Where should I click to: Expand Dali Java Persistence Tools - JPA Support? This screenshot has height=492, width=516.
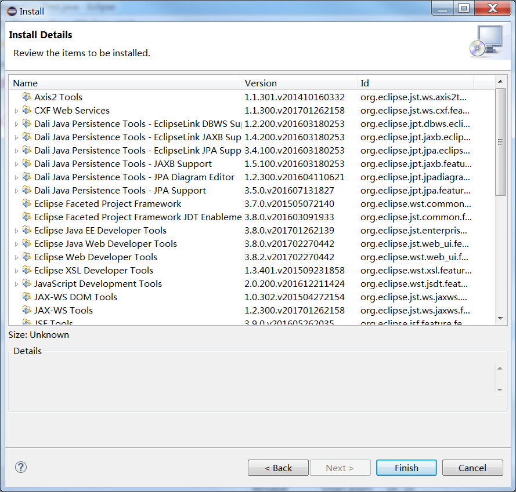coord(16,191)
